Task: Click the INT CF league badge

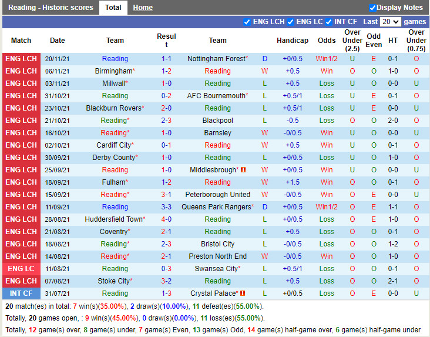Action: point(21,293)
